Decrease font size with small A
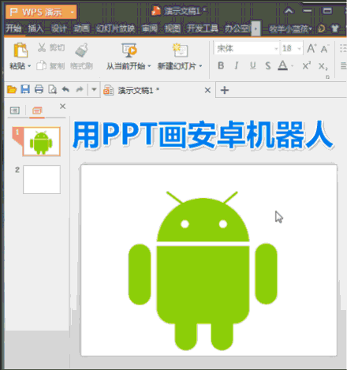The image size is (347, 370). (325, 49)
